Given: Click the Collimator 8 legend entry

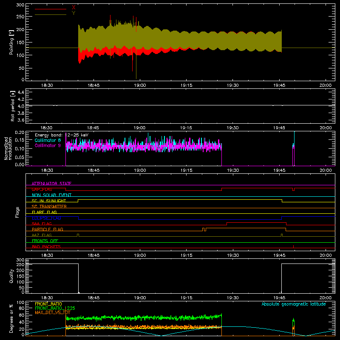Looking at the screenshot, I should 48,140.
